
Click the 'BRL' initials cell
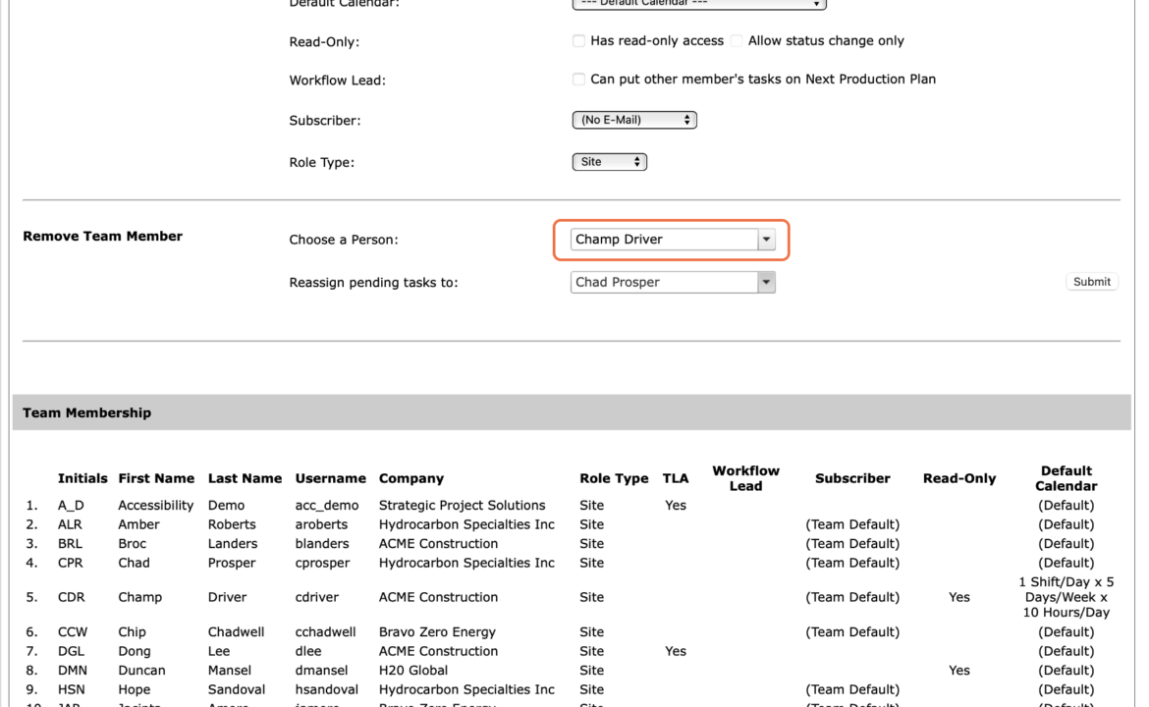point(70,544)
